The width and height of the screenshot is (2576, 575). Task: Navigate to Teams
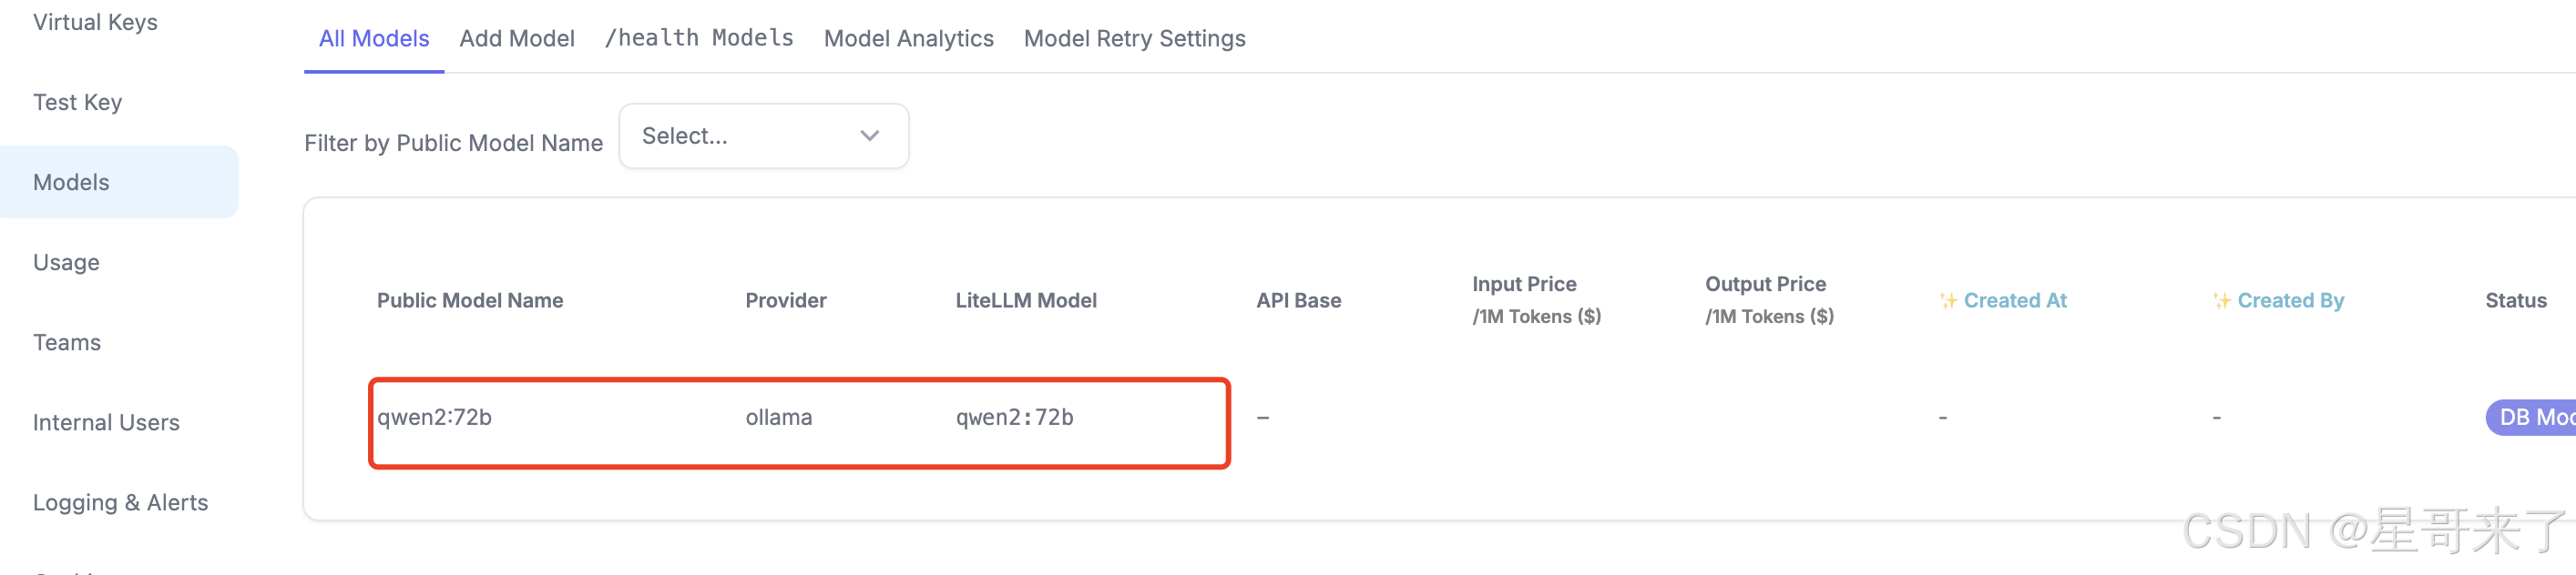(66, 341)
